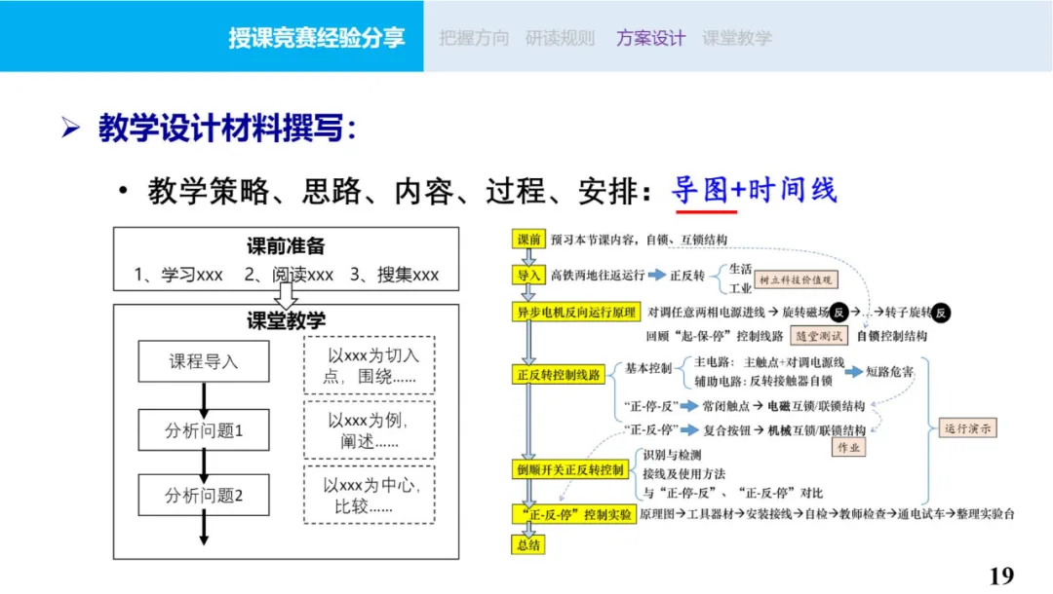Screen dimensions: 1053x594
Task: Click the 课堂教学 box title
Action: 286,320
